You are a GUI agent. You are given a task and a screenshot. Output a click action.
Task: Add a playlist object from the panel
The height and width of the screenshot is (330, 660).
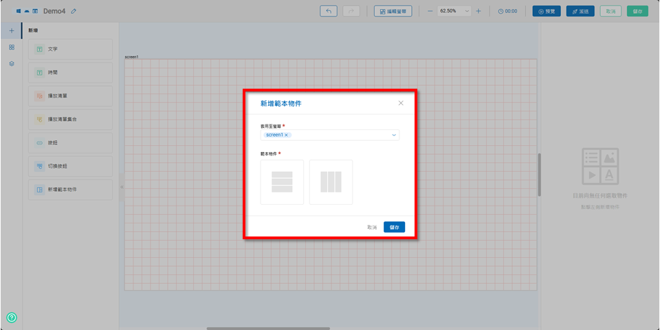(70, 96)
